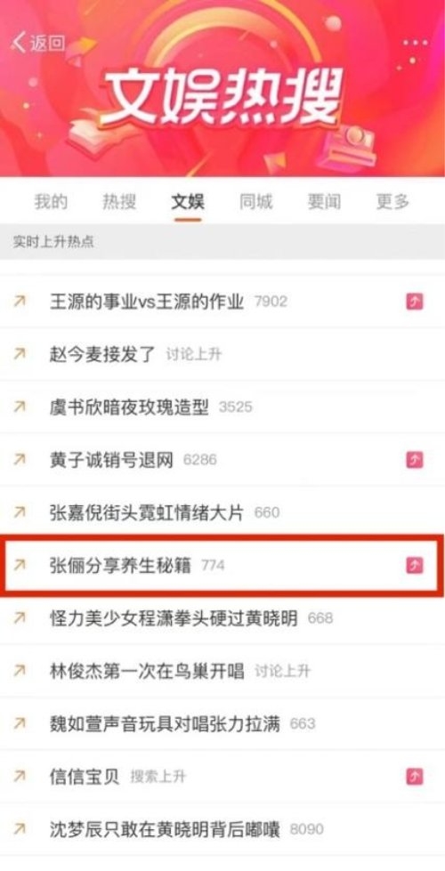
Task: Switch to the 热搜 tab
Action: pos(119,202)
